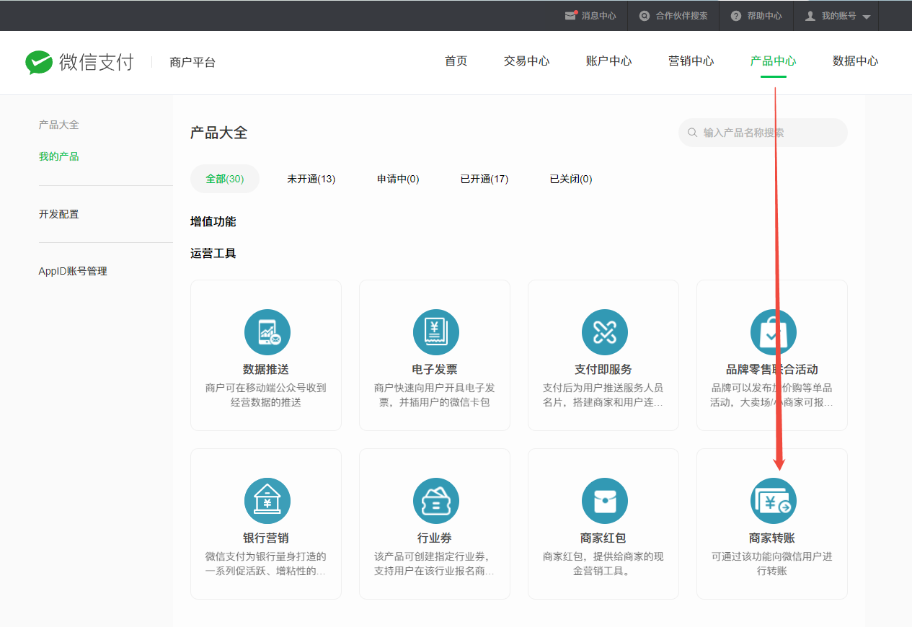
Task: Open 开发配置 in the sidebar
Action: coord(59,214)
